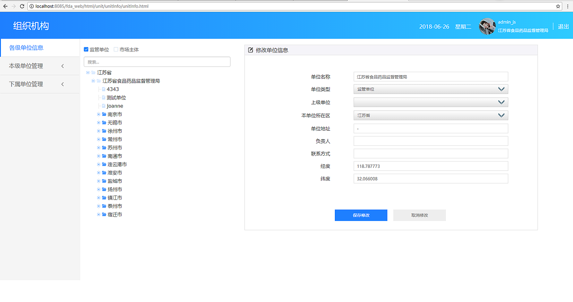Screen dimensions: 573x302
Task: Expand the 无锡市 tree node
Action: tap(98, 123)
